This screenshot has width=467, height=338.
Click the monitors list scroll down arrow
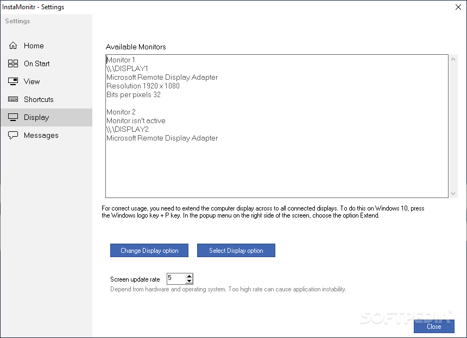pyautogui.click(x=453, y=194)
